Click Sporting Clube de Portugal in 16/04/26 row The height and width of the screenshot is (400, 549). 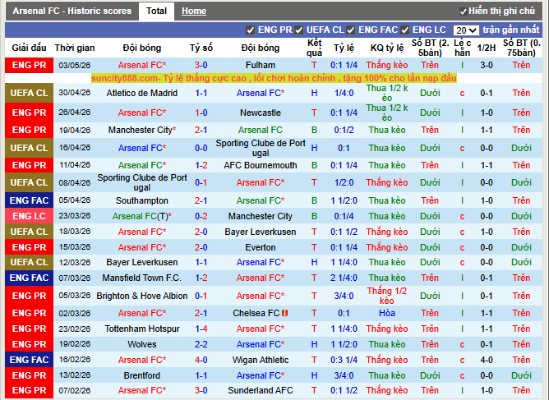pyautogui.click(x=261, y=148)
